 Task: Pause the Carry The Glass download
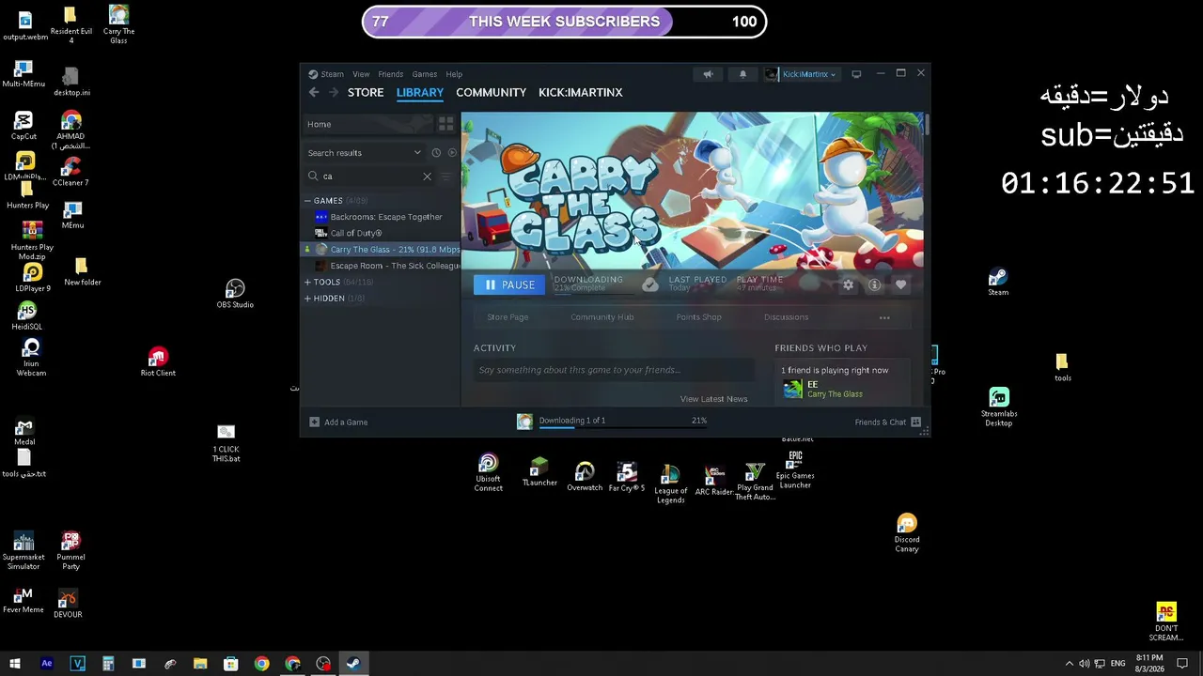pyautogui.click(x=509, y=284)
